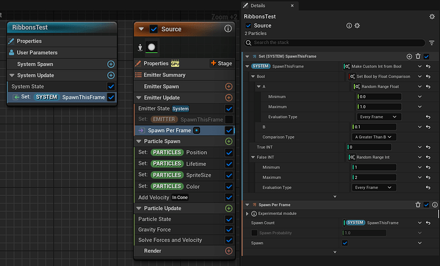440x266 pixels.
Task: Toggle Particles Position module checkbox
Action: pyautogui.click(x=229, y=152)
